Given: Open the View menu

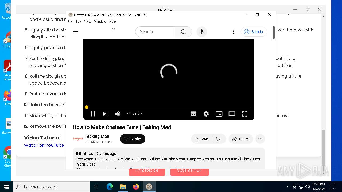Looking at the screenshot, I should coord(88,22).
